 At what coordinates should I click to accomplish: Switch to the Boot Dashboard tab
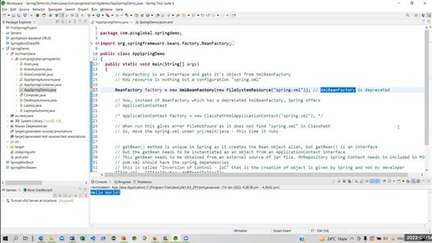[x=38, y=190]
